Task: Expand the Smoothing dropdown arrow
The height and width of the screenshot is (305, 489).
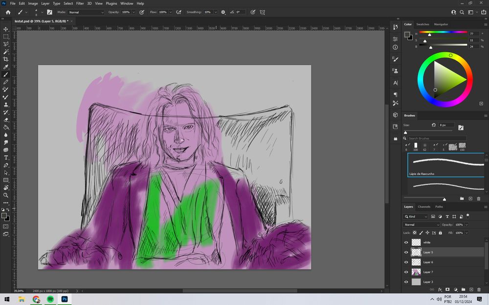Action: [215, 12]
